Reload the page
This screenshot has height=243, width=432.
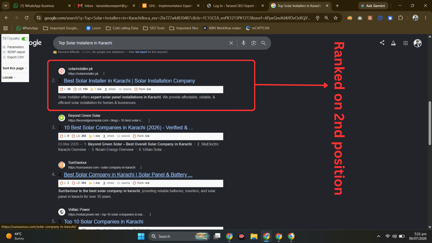click(27, 18)
